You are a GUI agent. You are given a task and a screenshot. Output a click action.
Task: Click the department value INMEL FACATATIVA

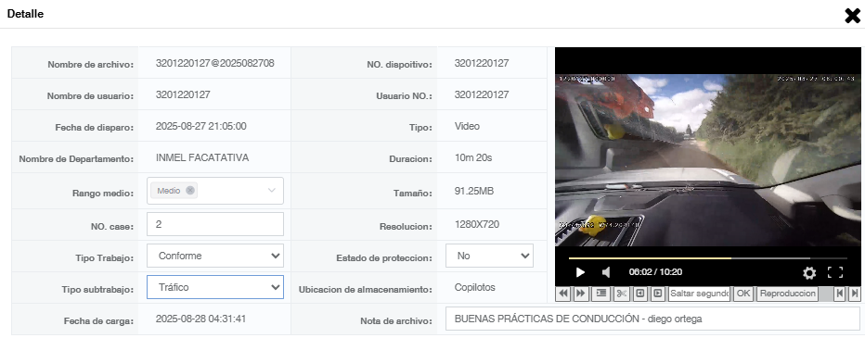click(x=202, y=158)
